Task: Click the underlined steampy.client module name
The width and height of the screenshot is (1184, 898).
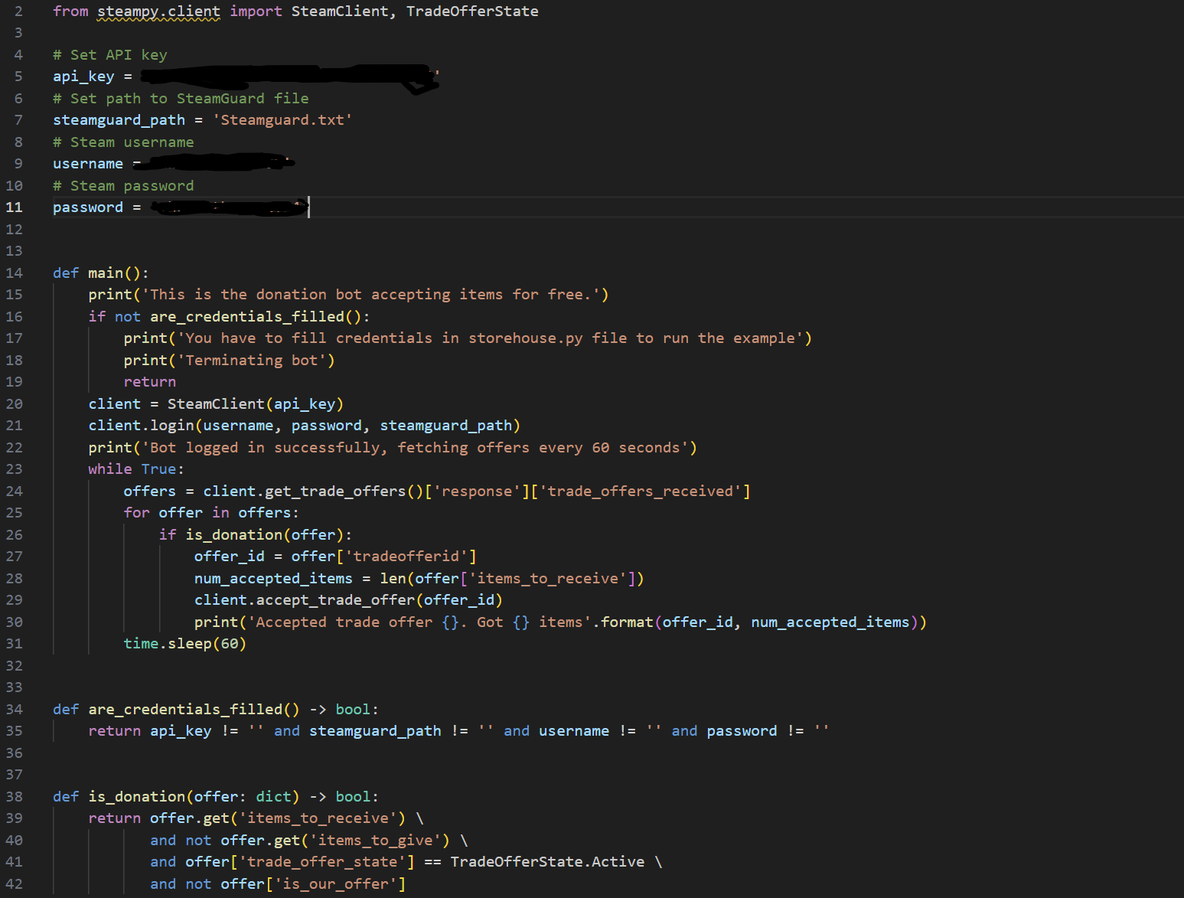Action: pos(158,11)
